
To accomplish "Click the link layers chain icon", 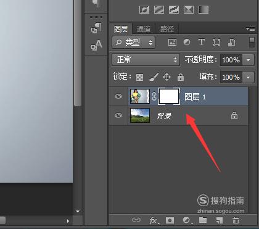I will click(136, 220).
